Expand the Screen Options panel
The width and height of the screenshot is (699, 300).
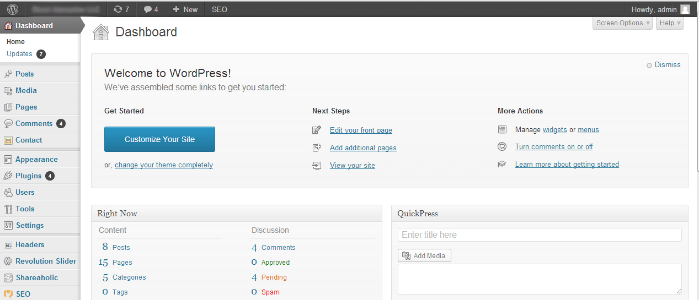coord(623,23)
